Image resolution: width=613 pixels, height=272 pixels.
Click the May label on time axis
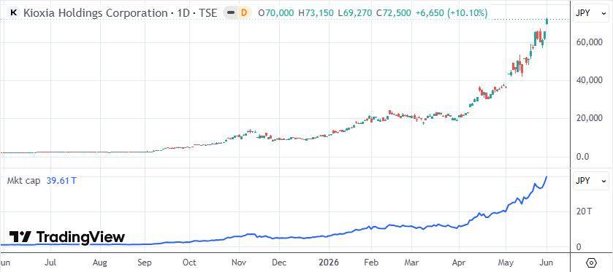pos(506,263)
